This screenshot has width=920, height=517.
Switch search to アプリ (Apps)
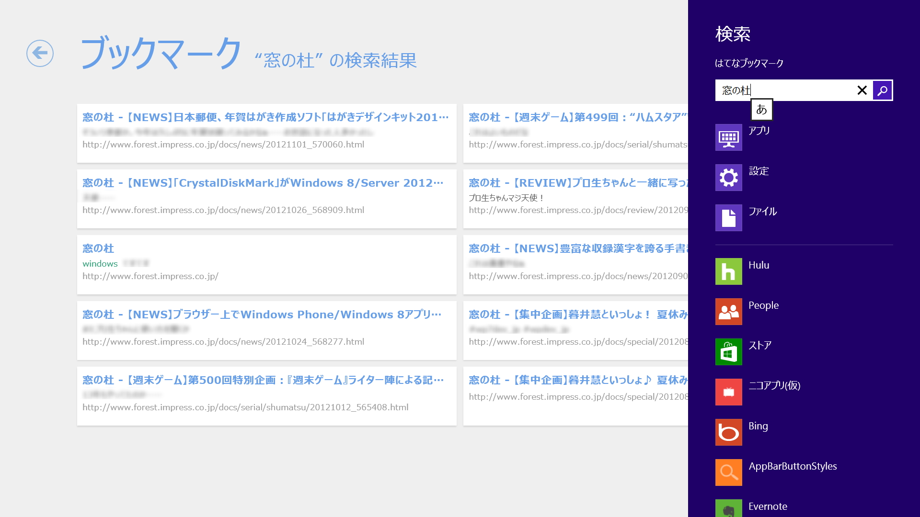(728, 137)
